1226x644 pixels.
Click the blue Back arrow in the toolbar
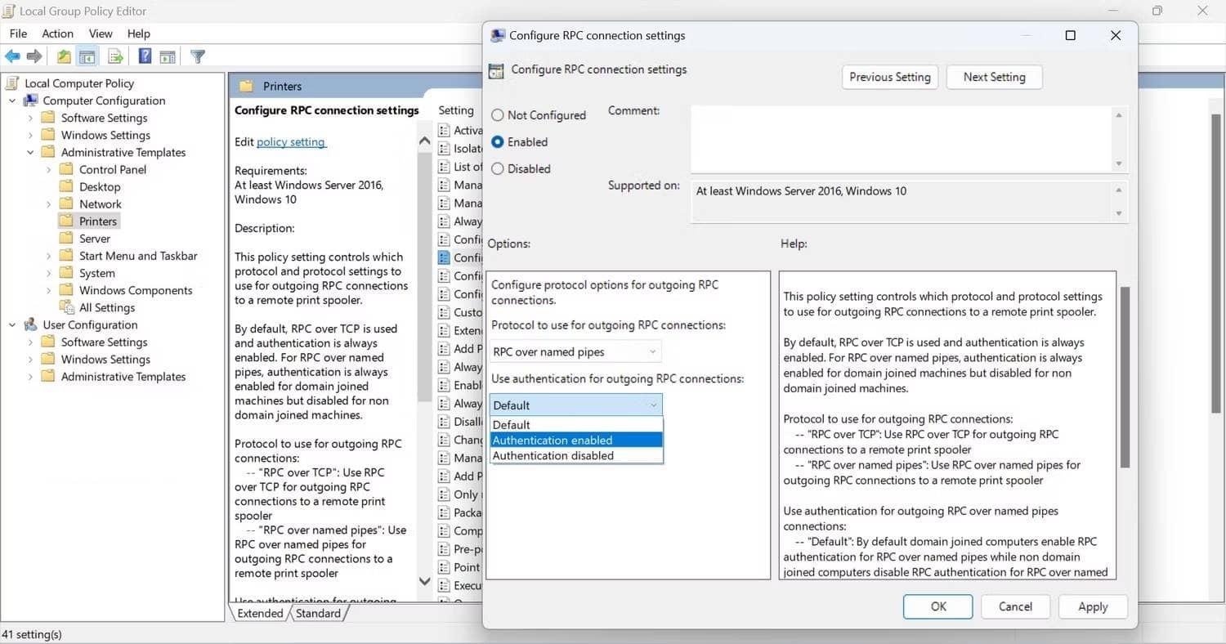click(12, 56)
